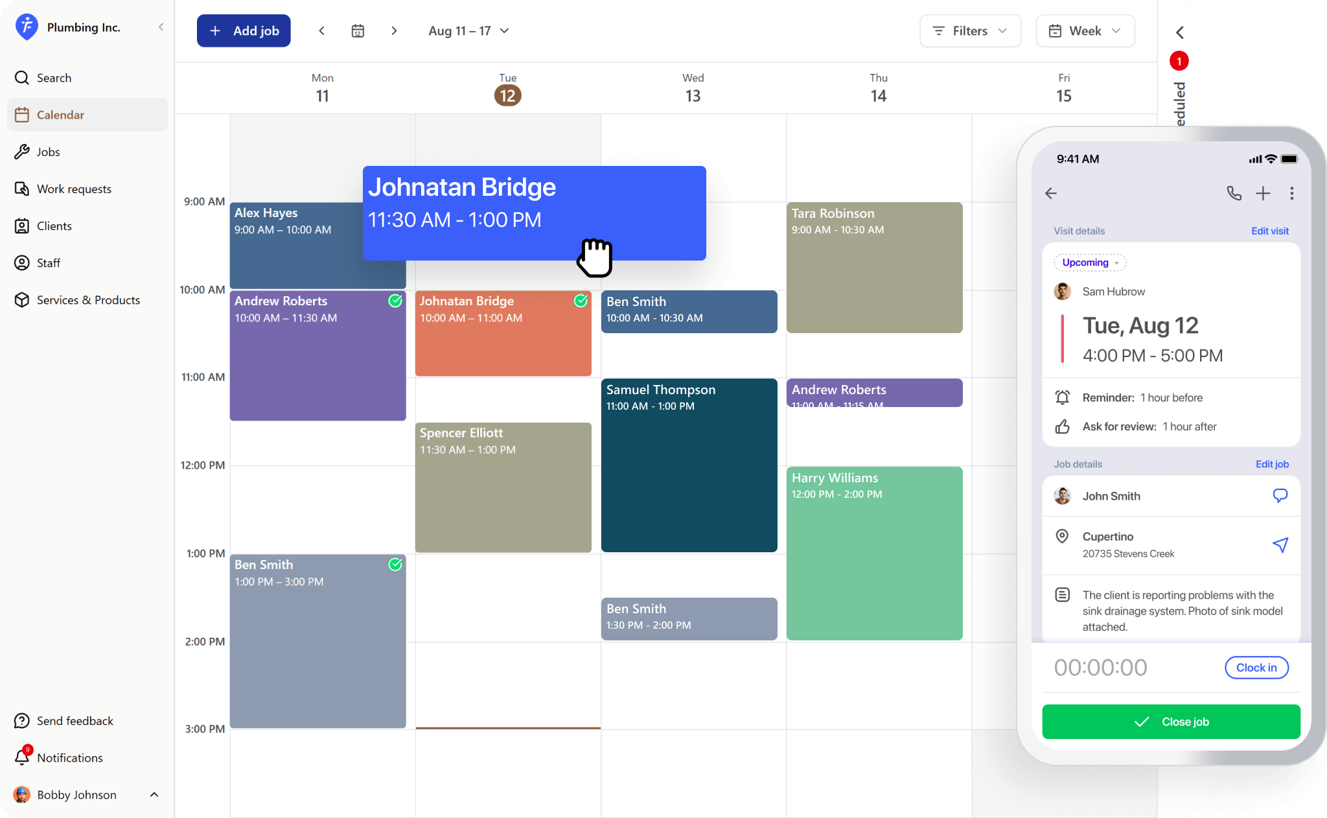
Task: Tap the phone call icon on mobile header
Action: click(1234, 193)
